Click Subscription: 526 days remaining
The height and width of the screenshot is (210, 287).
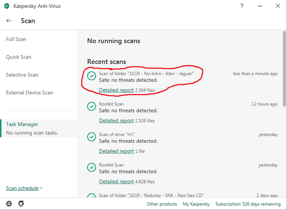[x=248, y=204]
